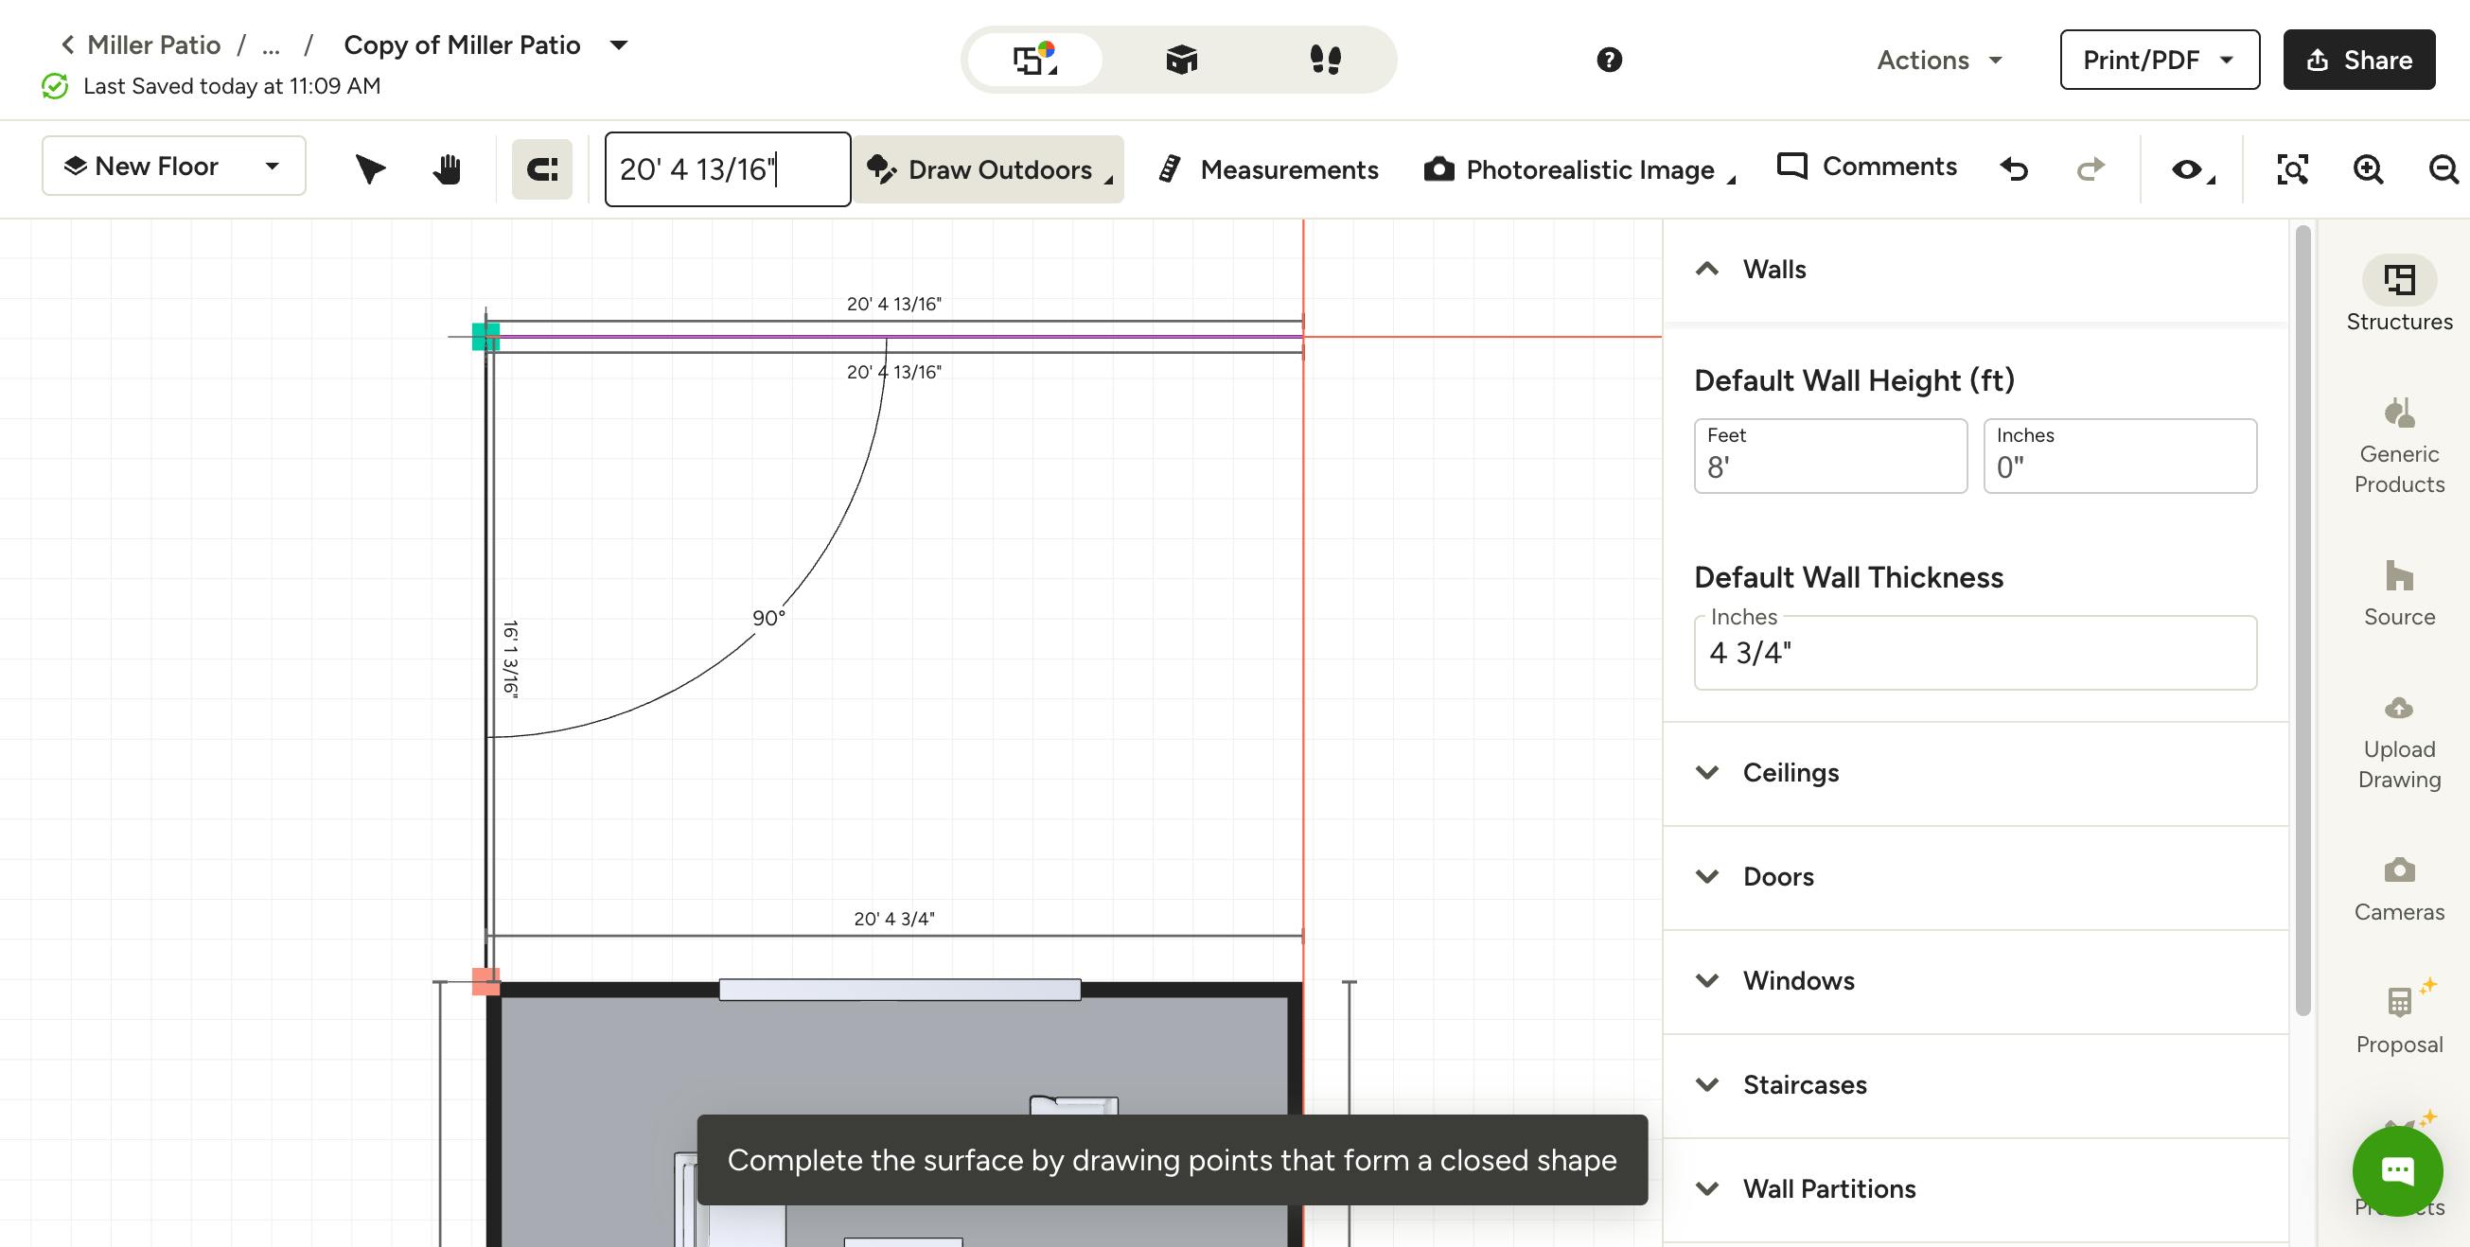Click the Default Wall Thickness field
Screen dimensions: 2470x1247
pos(1975,653)
